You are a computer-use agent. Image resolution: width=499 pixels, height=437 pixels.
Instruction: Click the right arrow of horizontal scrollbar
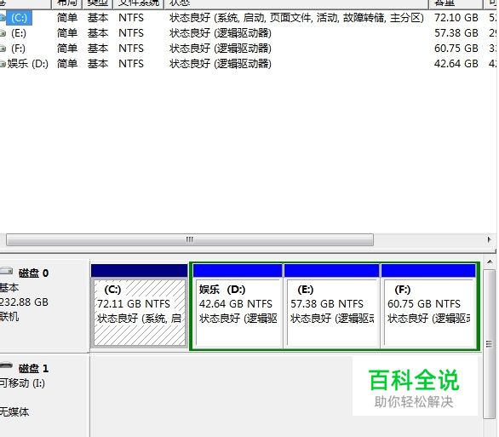(489, 239)
